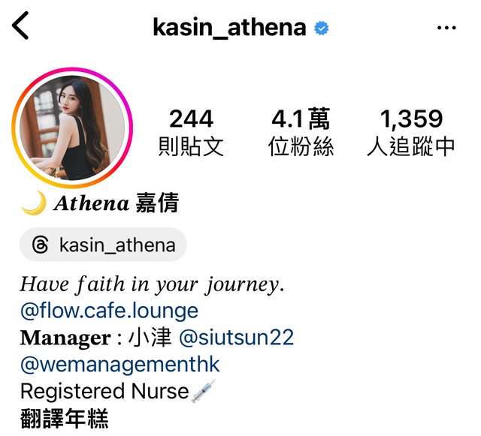View the story via profile picture
Image resolution: width=481 pixels, height=436 pixels.
click(x=72, y=128)
